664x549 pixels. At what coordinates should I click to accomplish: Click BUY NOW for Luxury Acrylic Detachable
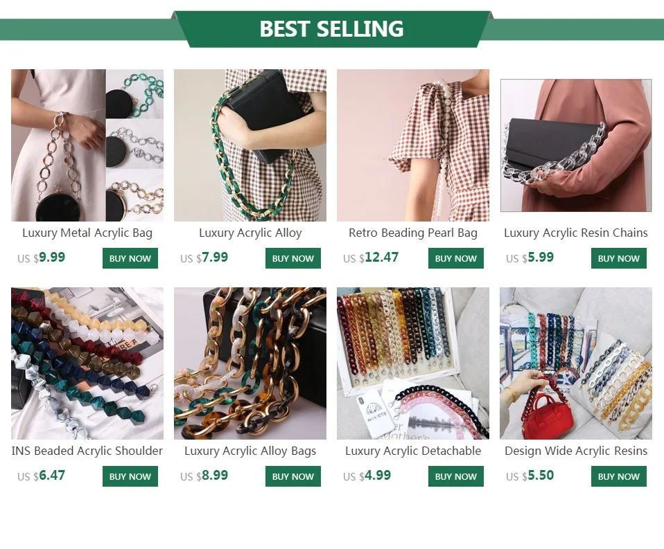point(455,476)
